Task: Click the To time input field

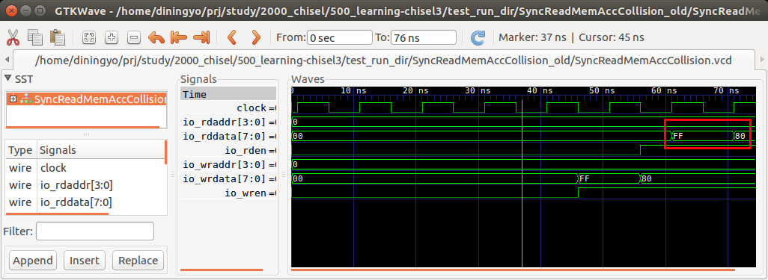Action: (424, 37)
